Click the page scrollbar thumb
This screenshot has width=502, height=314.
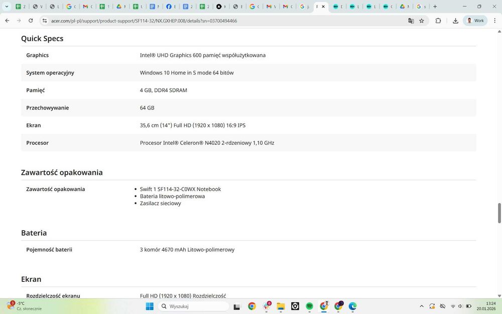(x=499, y=213)
